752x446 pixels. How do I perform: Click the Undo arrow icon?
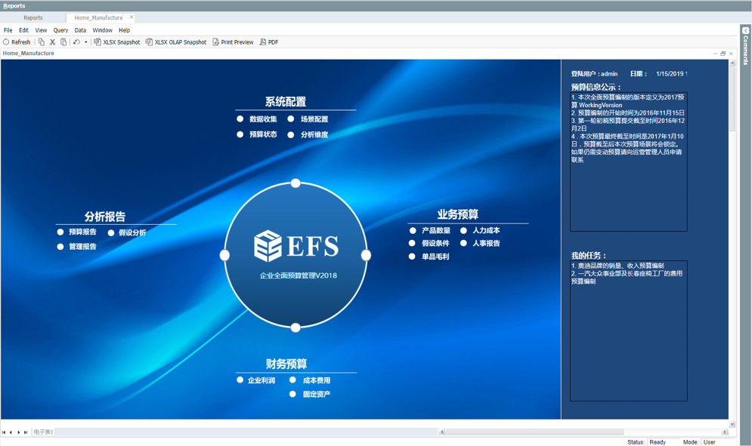[76, 42]
